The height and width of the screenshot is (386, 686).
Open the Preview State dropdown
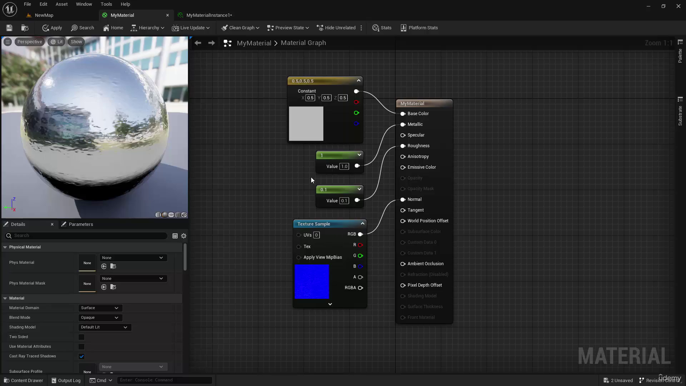pyautogui.click(x=288, y=28)
